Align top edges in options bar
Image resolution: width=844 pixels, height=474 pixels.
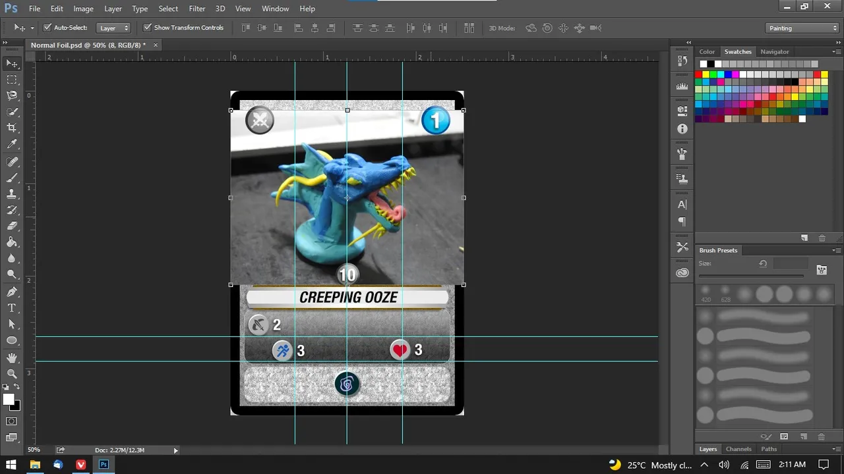coord(246,28)
